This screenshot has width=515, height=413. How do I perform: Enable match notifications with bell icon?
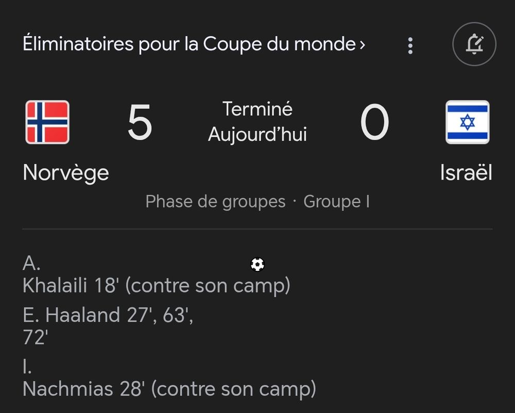tap(474, 45)
